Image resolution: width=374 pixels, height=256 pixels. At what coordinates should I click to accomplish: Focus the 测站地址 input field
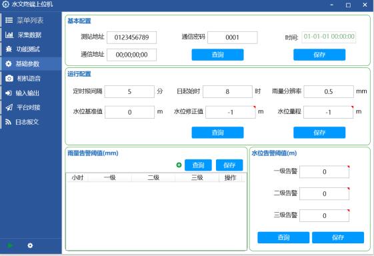[131, 37]
